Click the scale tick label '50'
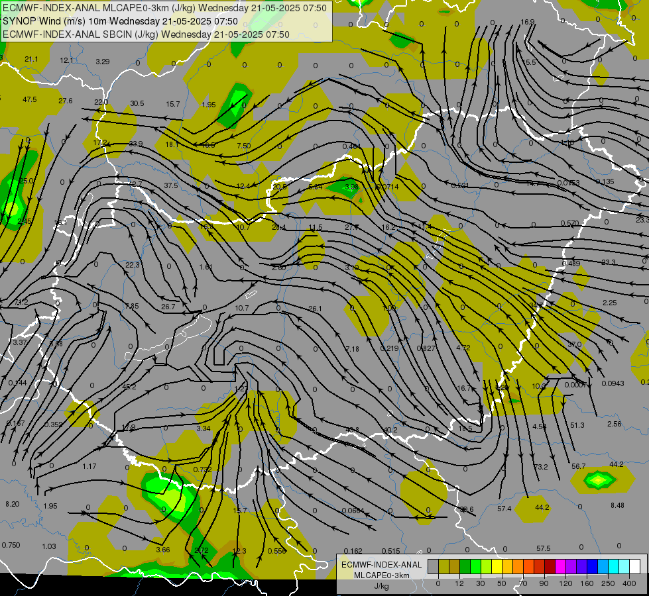Image resolution: width=649 pixels, height=596 pixels. (502, 583)
